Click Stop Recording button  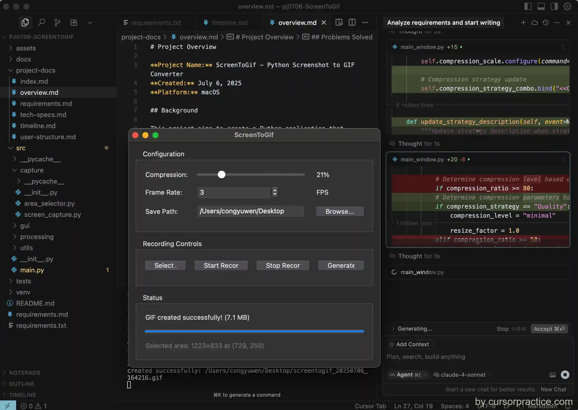coord(283,265)
